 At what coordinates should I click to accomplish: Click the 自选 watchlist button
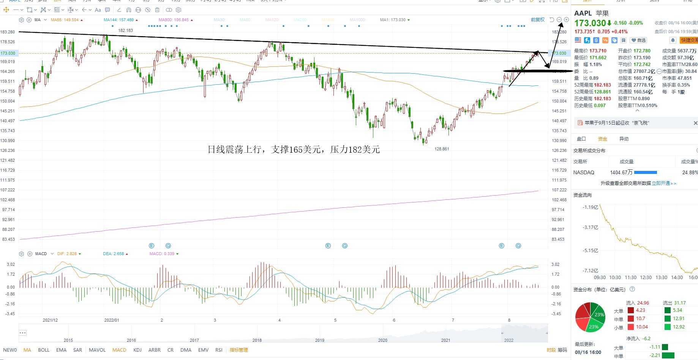638,40
